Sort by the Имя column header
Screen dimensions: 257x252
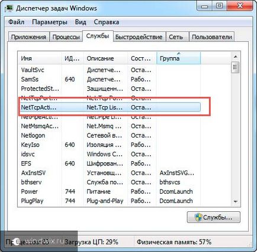point(39,58)
